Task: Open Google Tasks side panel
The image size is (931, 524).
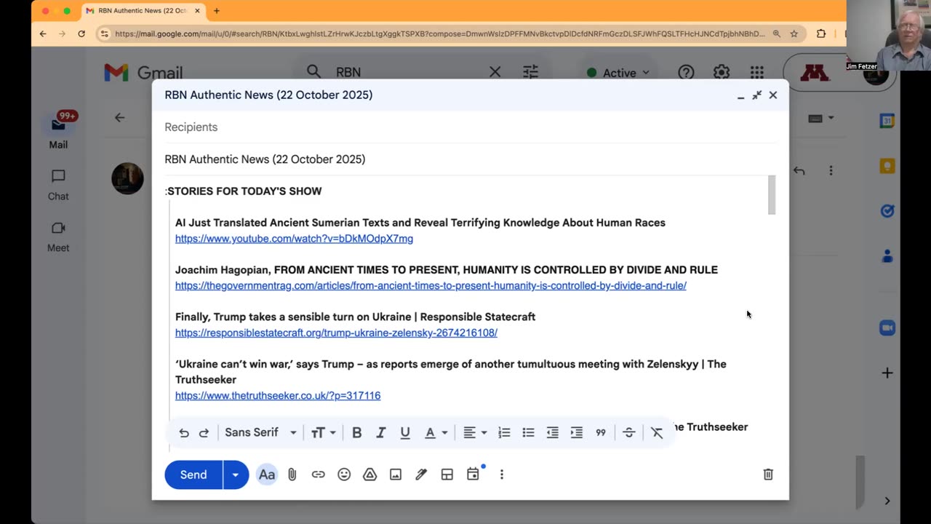Action: tap(887, 211)
